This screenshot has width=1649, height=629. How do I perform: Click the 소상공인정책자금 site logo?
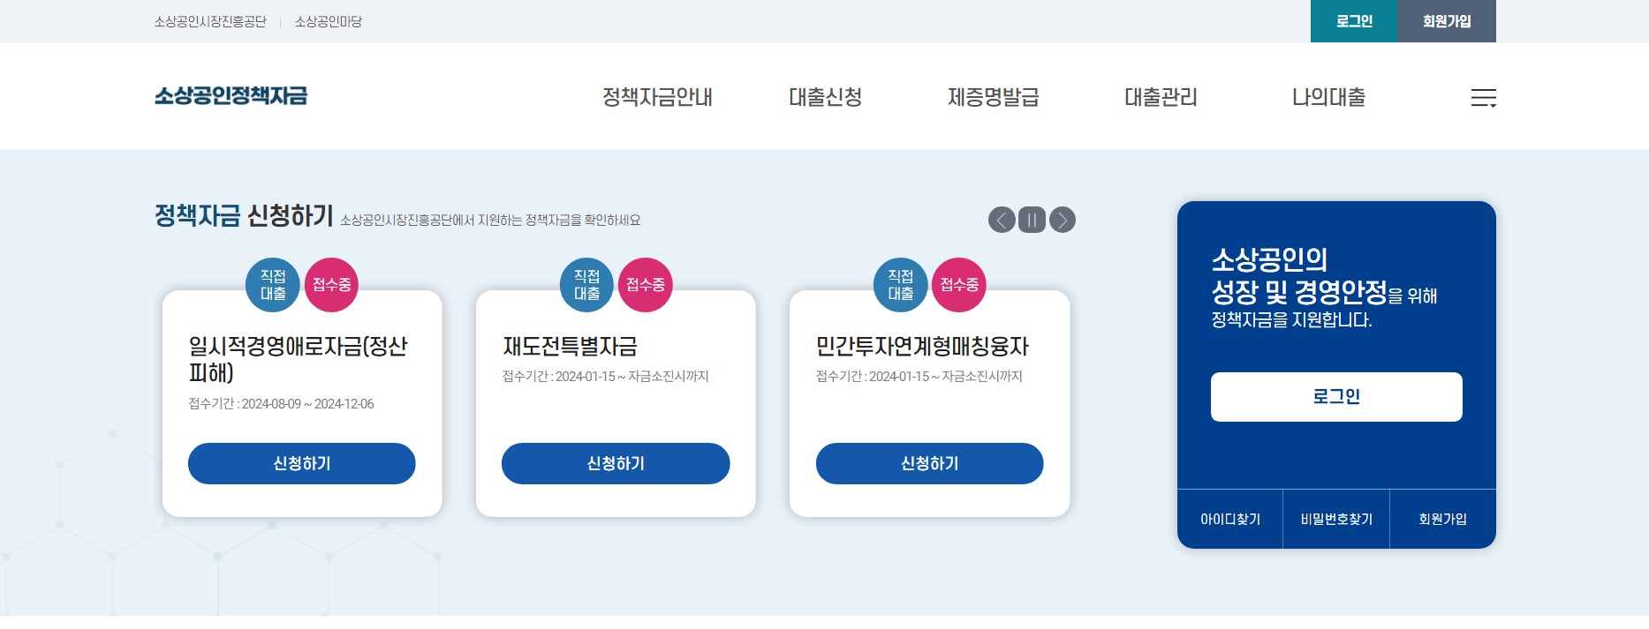tap(231, 96)
